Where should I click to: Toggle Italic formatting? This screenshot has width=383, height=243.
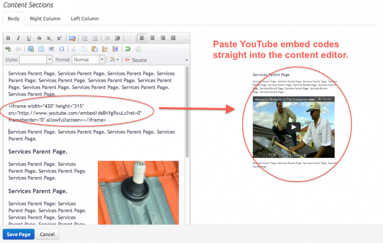pos(18,38)
